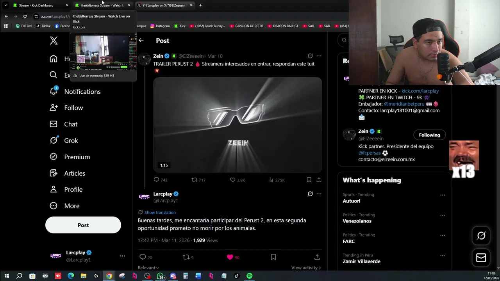
Task: Play the ZEEIN trailer video
Action: [x=237, y=125]
